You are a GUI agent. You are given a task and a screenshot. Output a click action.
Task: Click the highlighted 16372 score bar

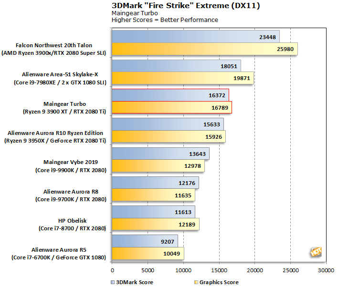pos(170,95)
